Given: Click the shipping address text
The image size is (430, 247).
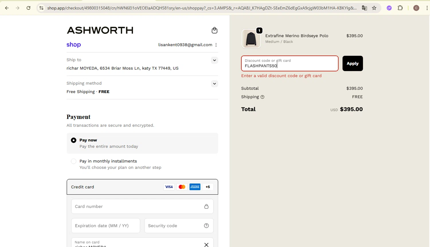Looking at the screenshot, I should [122, 68].
